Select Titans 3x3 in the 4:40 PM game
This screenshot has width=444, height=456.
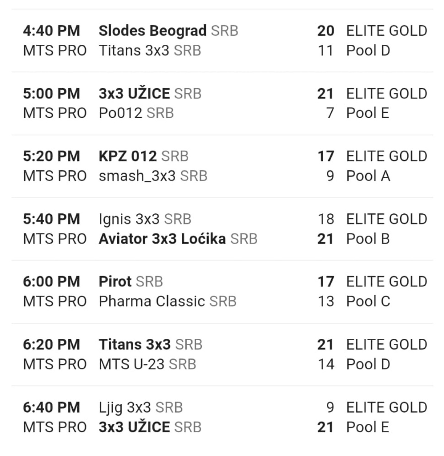[x=134, y=51]
